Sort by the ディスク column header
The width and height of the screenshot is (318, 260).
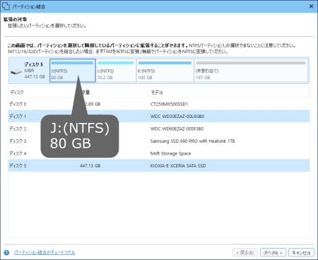(16, 93)
